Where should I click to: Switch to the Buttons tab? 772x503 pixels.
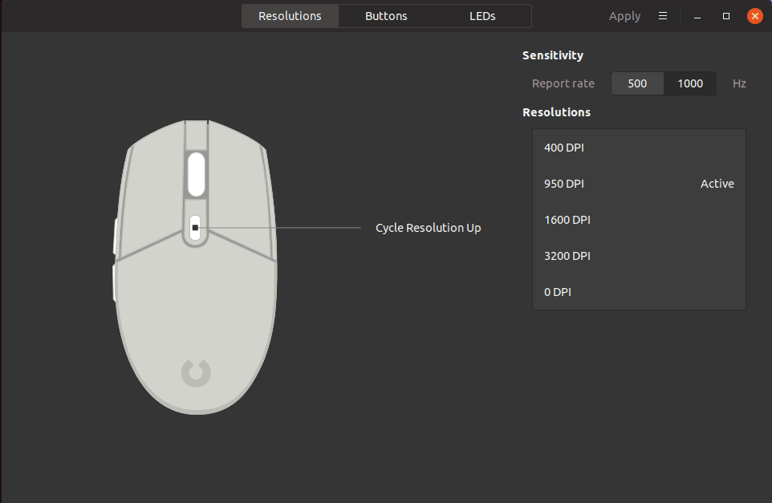click(x=386, y=15)
